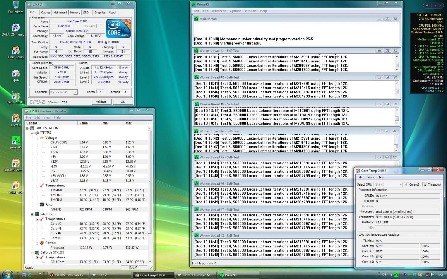Click the Prime95 title bar icon

coord(194,4)
